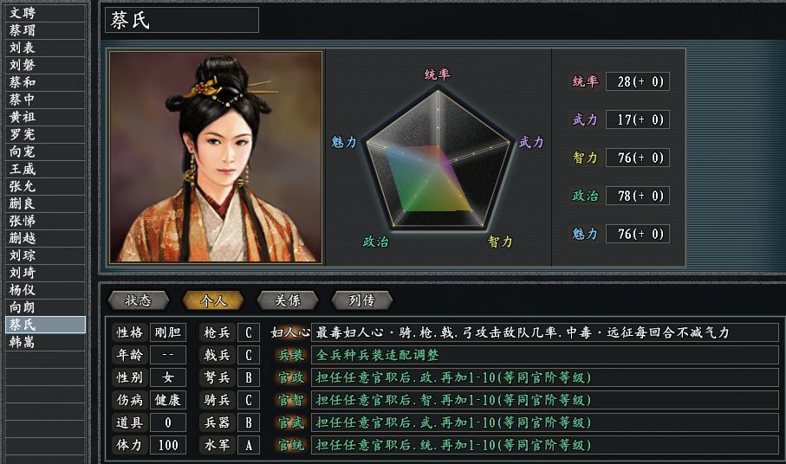Select 杨仪 in the officer list

[45, 290]
